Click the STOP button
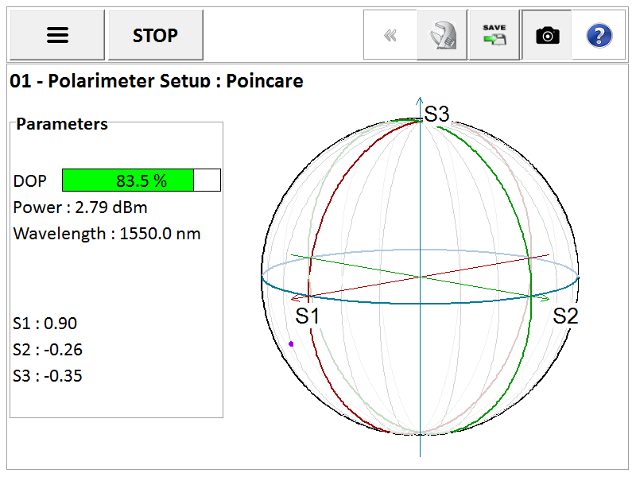The image size is (636, 477). [156, 35]
